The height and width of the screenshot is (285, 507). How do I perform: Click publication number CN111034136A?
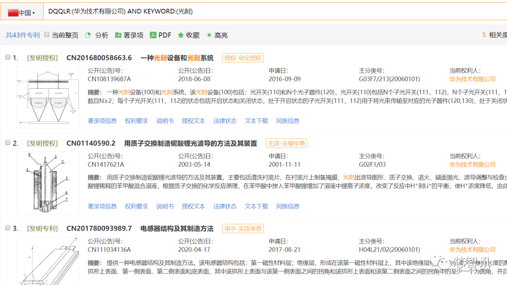pos(109,250)
